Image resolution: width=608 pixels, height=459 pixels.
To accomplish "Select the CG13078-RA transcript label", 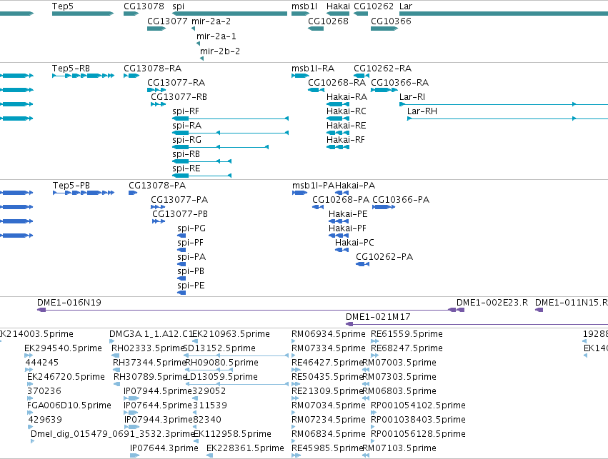I will click(153, 69).
